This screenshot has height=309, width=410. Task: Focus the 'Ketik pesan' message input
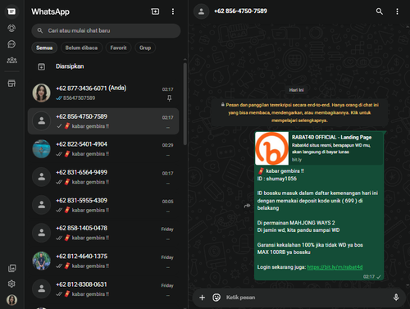tap(306, 298)
